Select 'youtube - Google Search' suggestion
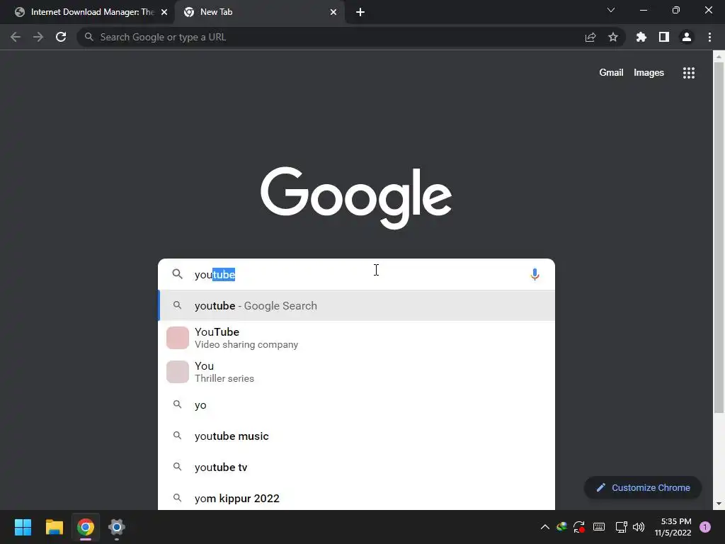This screenshot has width=725, height=544. pos(356,306)
